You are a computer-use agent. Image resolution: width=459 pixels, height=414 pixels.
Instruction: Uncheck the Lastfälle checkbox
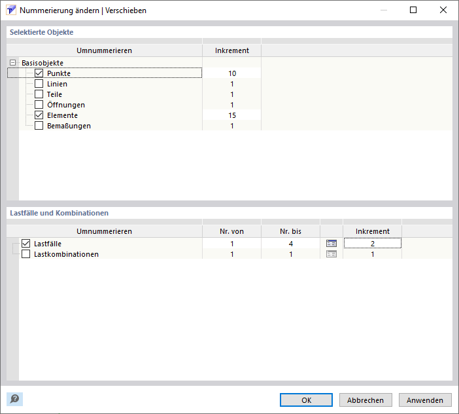click(25, 244)
